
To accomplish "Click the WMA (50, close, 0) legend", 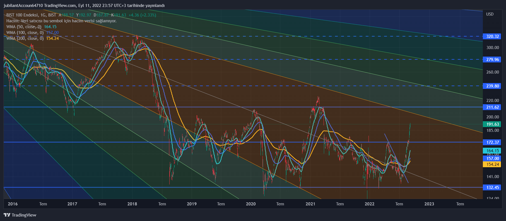I will tap(24, 27).
